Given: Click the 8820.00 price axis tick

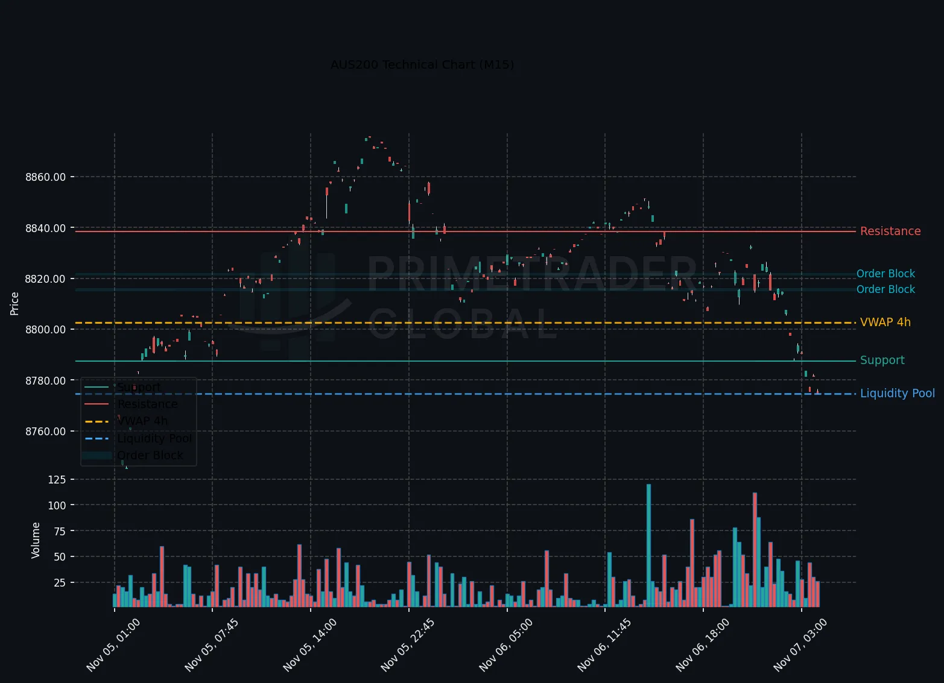Looking at the screenshot, I should pos(45,279).
